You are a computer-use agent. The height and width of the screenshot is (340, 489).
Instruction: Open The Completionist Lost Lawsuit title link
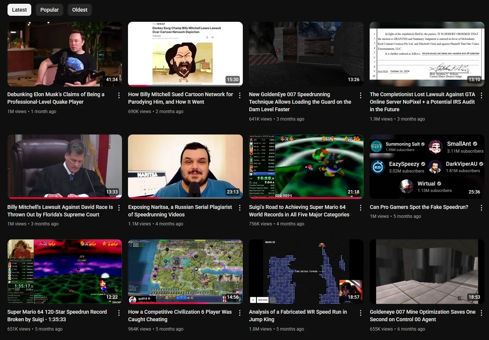click(x=422, y=102)
